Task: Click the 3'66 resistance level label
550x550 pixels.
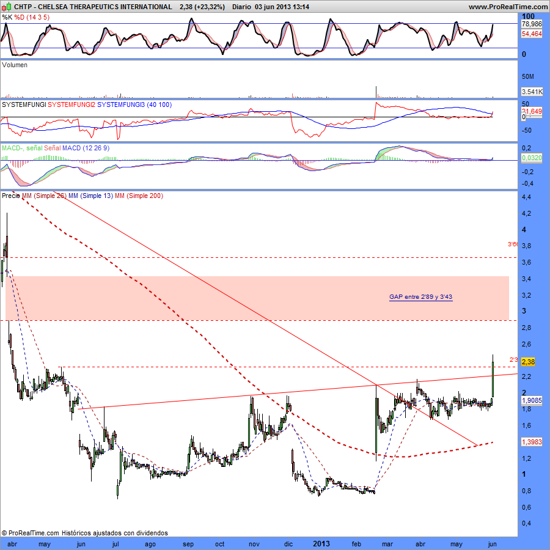Action: (x=513, y=244)
